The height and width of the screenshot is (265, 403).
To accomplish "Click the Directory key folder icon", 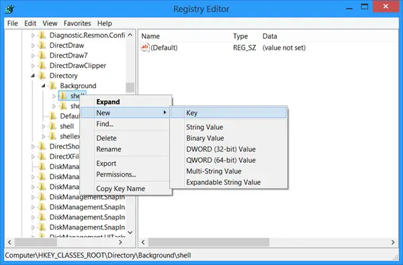I will point(42,75).
